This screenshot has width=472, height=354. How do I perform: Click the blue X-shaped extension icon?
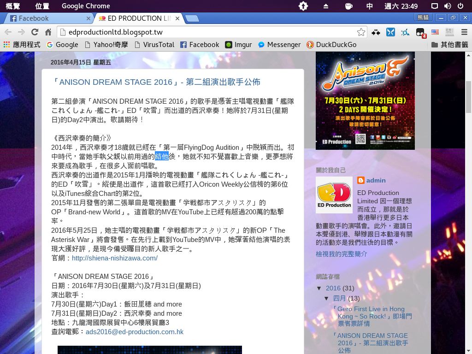click(x=390, y=32)
